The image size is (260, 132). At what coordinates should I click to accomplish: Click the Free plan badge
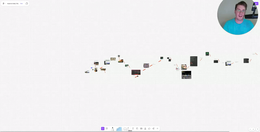click(21, 4)
